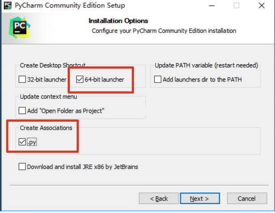
Task: Minimize the setup window
Action: 212,6
